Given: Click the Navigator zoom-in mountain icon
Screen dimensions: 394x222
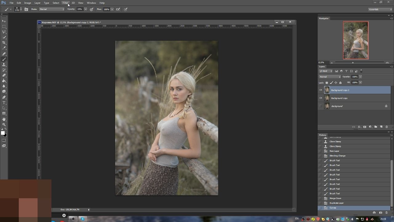Looking at the screenshot, I should 387,63.
